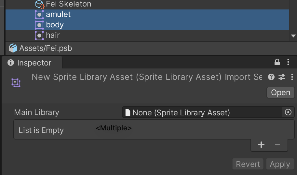The height and width of the screenshot is (175, 297).
Task: Open the Inspector help reference icon
Action: click(x=271, y=77)
